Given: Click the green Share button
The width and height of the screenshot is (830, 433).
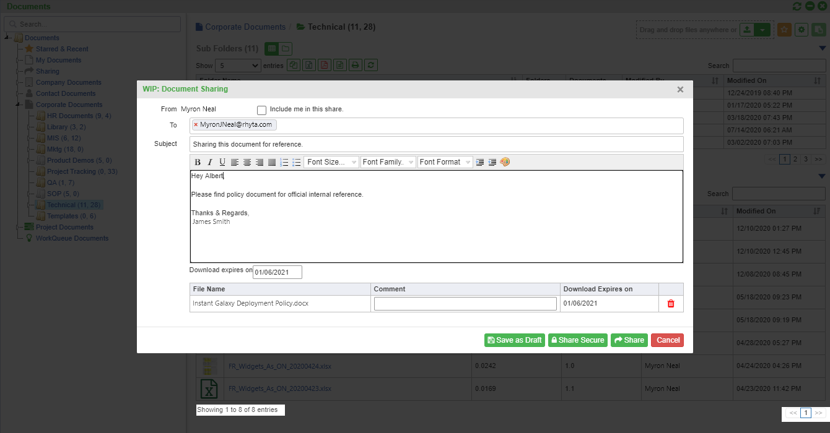Looking at the screenshot, I should point(629,340).
